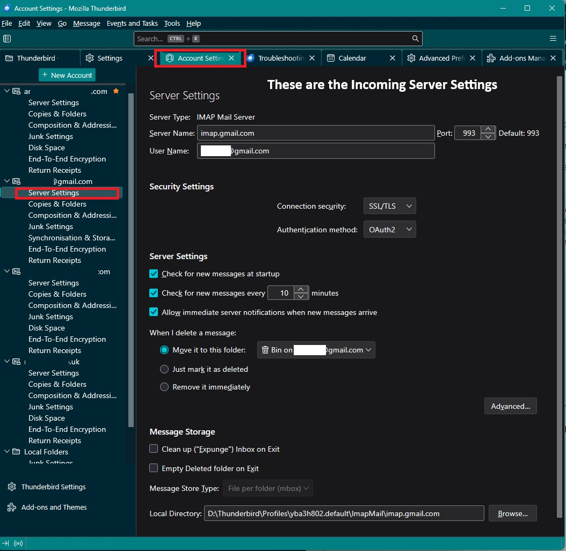Collapse the .uk account tree
The width and height of the screenshot is (566, 551).
7,361
